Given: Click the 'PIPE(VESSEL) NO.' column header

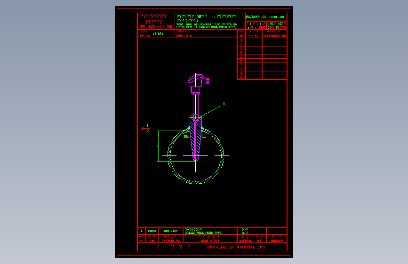Looking at the screenshot, I should pyautogui.click(x=274, y=36).
